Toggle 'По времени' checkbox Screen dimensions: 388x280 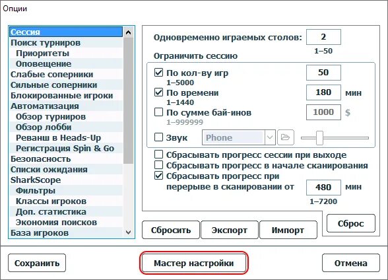[158, 92]
